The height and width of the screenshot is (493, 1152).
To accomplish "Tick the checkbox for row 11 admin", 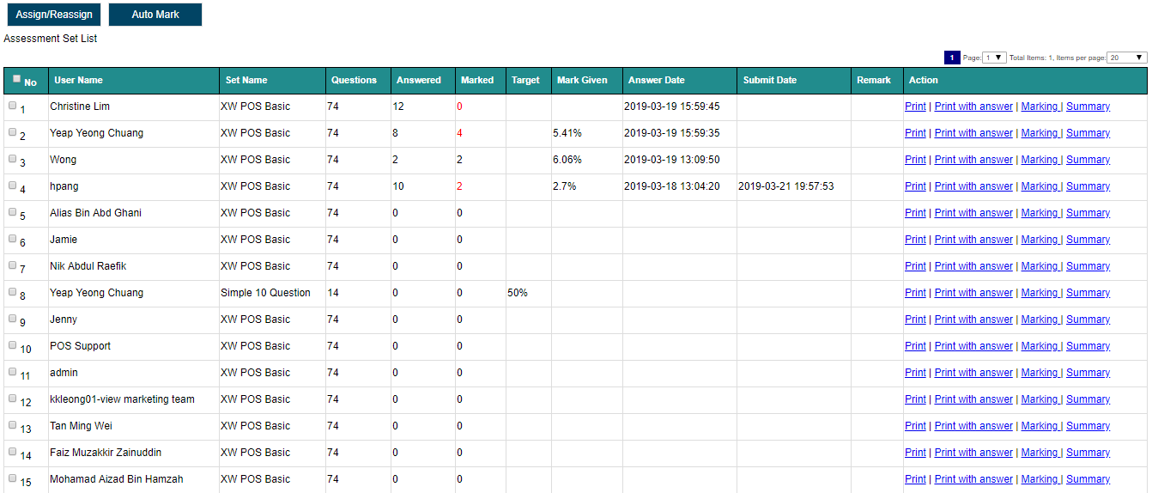I will (x=13, y=372).
